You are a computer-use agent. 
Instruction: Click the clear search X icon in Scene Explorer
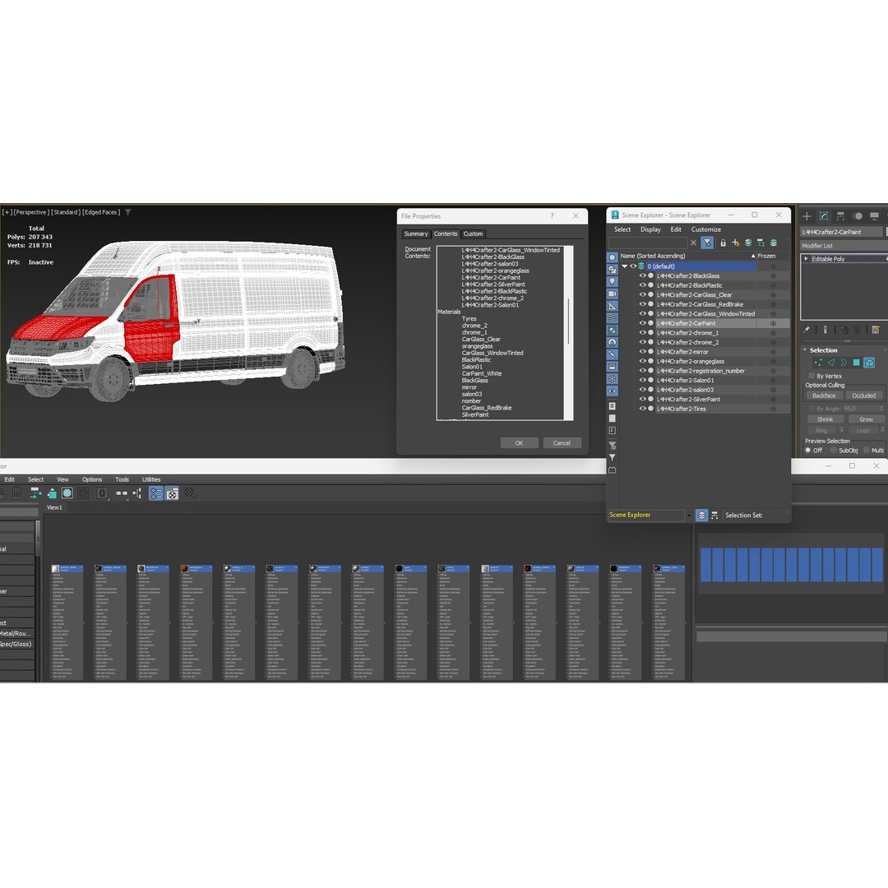coord(693,243)
